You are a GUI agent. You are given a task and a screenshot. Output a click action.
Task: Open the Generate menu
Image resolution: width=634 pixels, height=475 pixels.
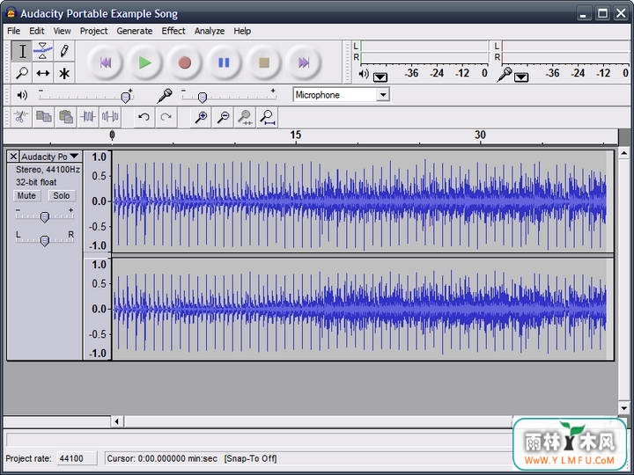point(134,31)
